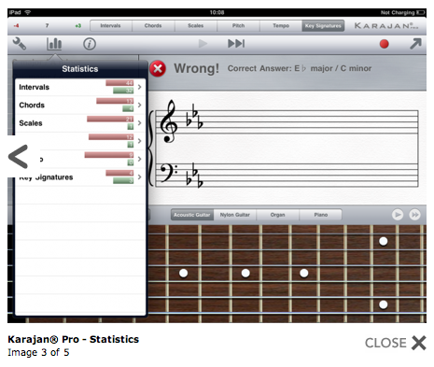
Task: Replay sound with the round play button
Action: [x=398, y=215]
